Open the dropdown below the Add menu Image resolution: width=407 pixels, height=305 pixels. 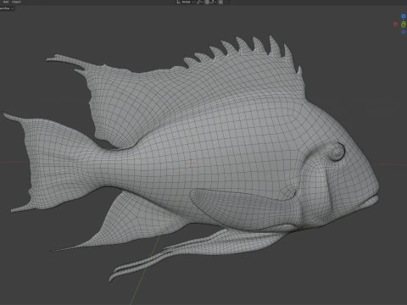(6, 8)
